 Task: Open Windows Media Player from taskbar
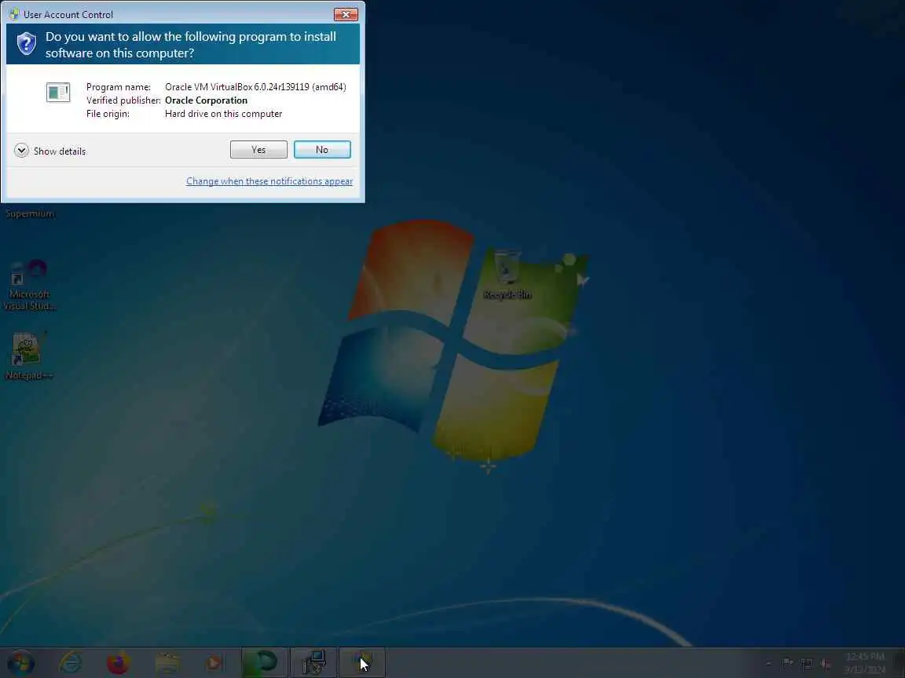click(214, 663)
